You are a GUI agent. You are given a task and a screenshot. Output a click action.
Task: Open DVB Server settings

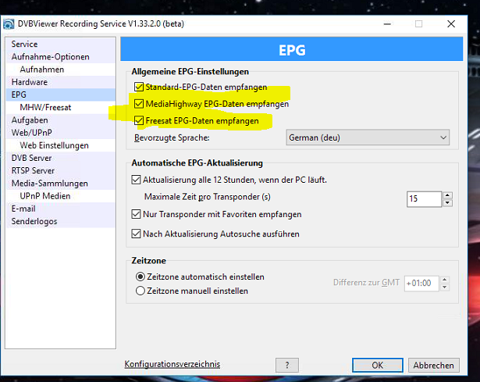[61, 158]
